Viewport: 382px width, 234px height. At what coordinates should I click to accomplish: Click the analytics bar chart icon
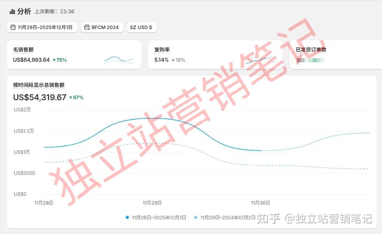12,11
